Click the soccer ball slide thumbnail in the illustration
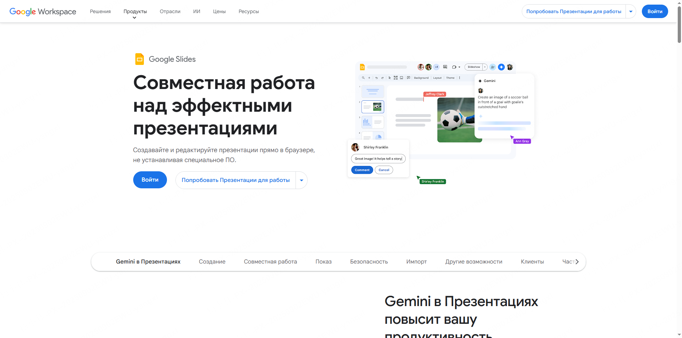 pos(373,106)
